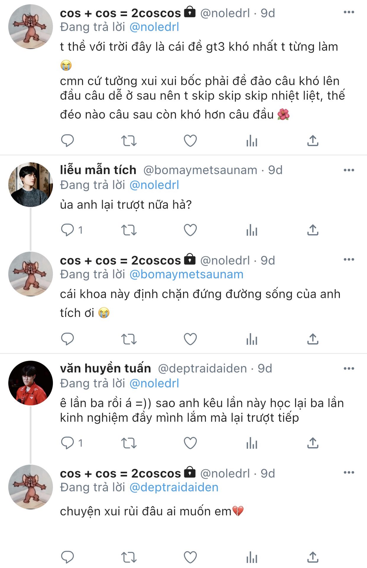Open the @deptraidaiden mention link

click(174, 488)
